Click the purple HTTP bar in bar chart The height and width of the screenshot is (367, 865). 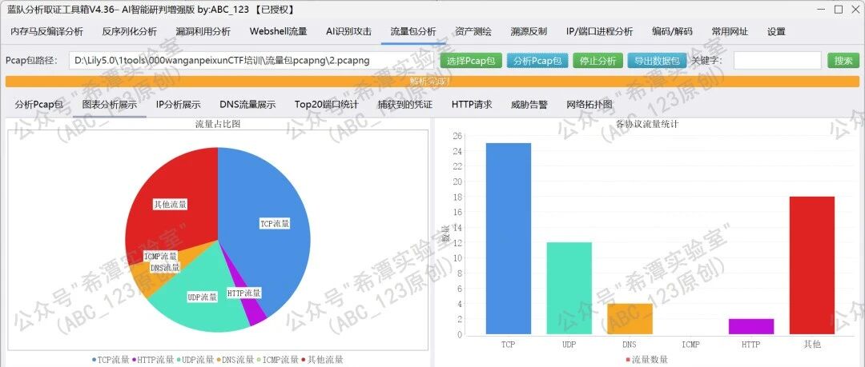click(750, 326)
